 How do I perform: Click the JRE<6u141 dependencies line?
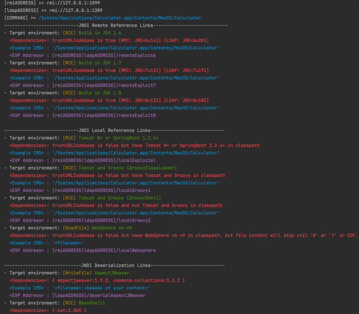109,41
